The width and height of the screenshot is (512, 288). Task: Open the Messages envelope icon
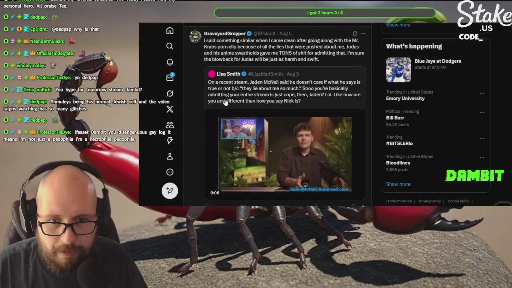coord(170,78)
